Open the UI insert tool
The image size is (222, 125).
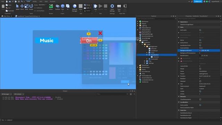click(68, 7)
